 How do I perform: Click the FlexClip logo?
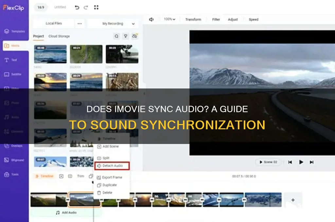(13, 8)
